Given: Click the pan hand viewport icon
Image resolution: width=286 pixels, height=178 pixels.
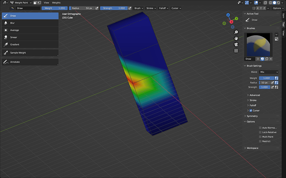Looking at the screenshot, I should pos(236,38).
